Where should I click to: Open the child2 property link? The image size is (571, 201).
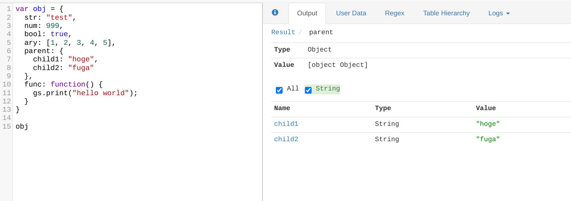pyautogui.click(x=286, y=140)
